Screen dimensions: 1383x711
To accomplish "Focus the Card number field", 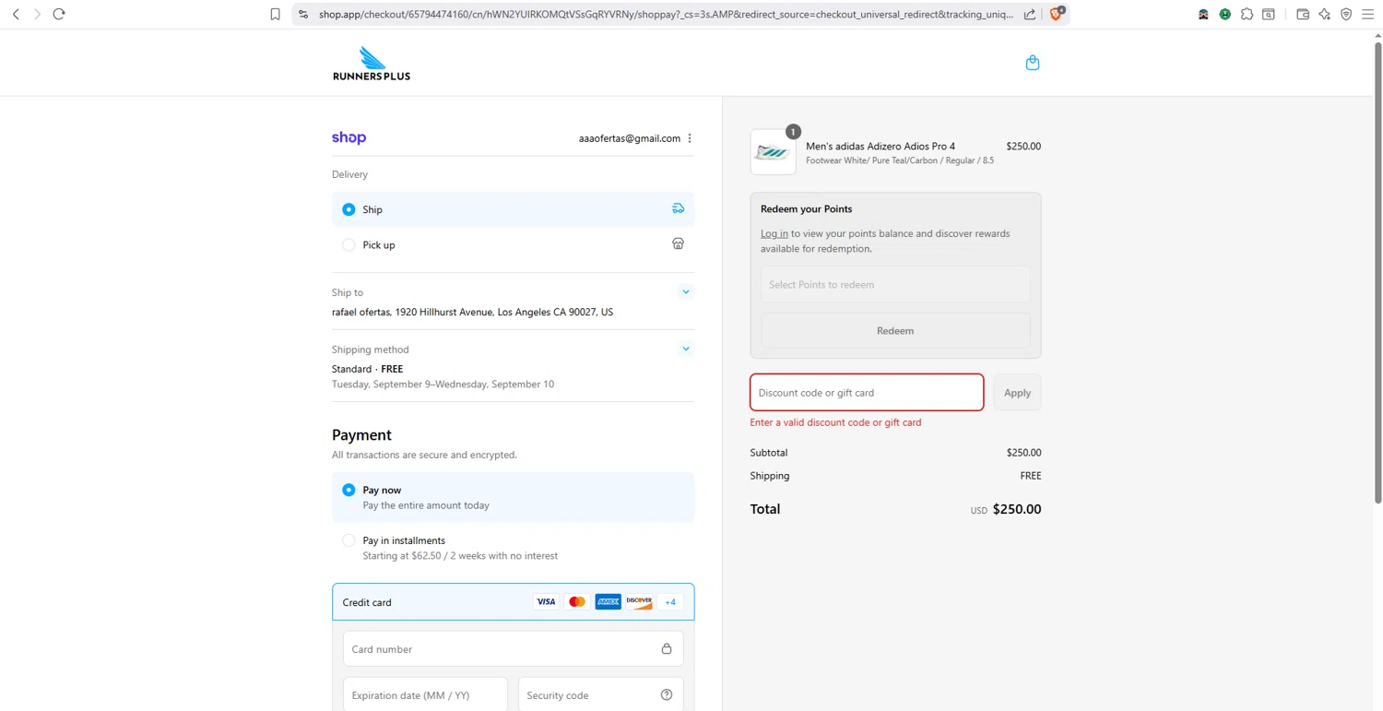I will click(x=513, y=648).
